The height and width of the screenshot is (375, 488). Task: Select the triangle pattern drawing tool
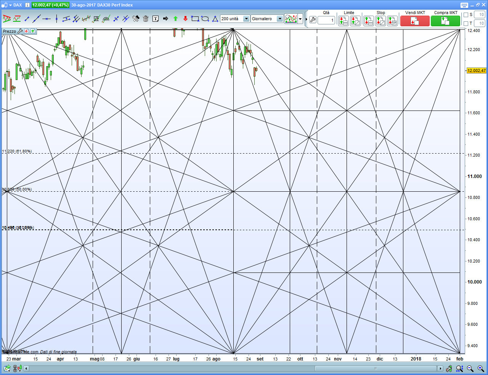pyautogui.click(x=6, y=19)
